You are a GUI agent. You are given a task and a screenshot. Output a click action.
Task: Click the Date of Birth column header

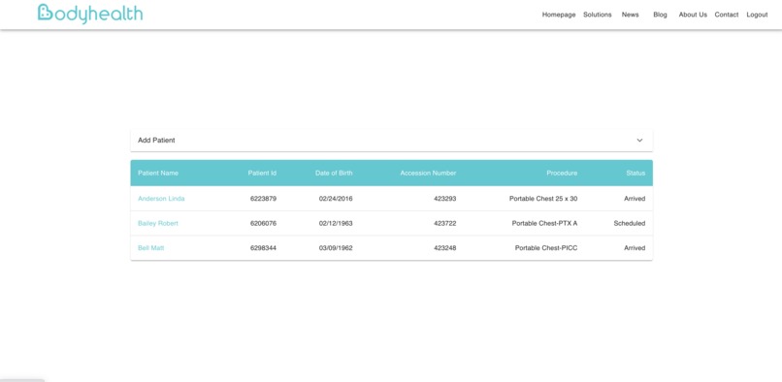pyautogui.click(x=334, y=173)
